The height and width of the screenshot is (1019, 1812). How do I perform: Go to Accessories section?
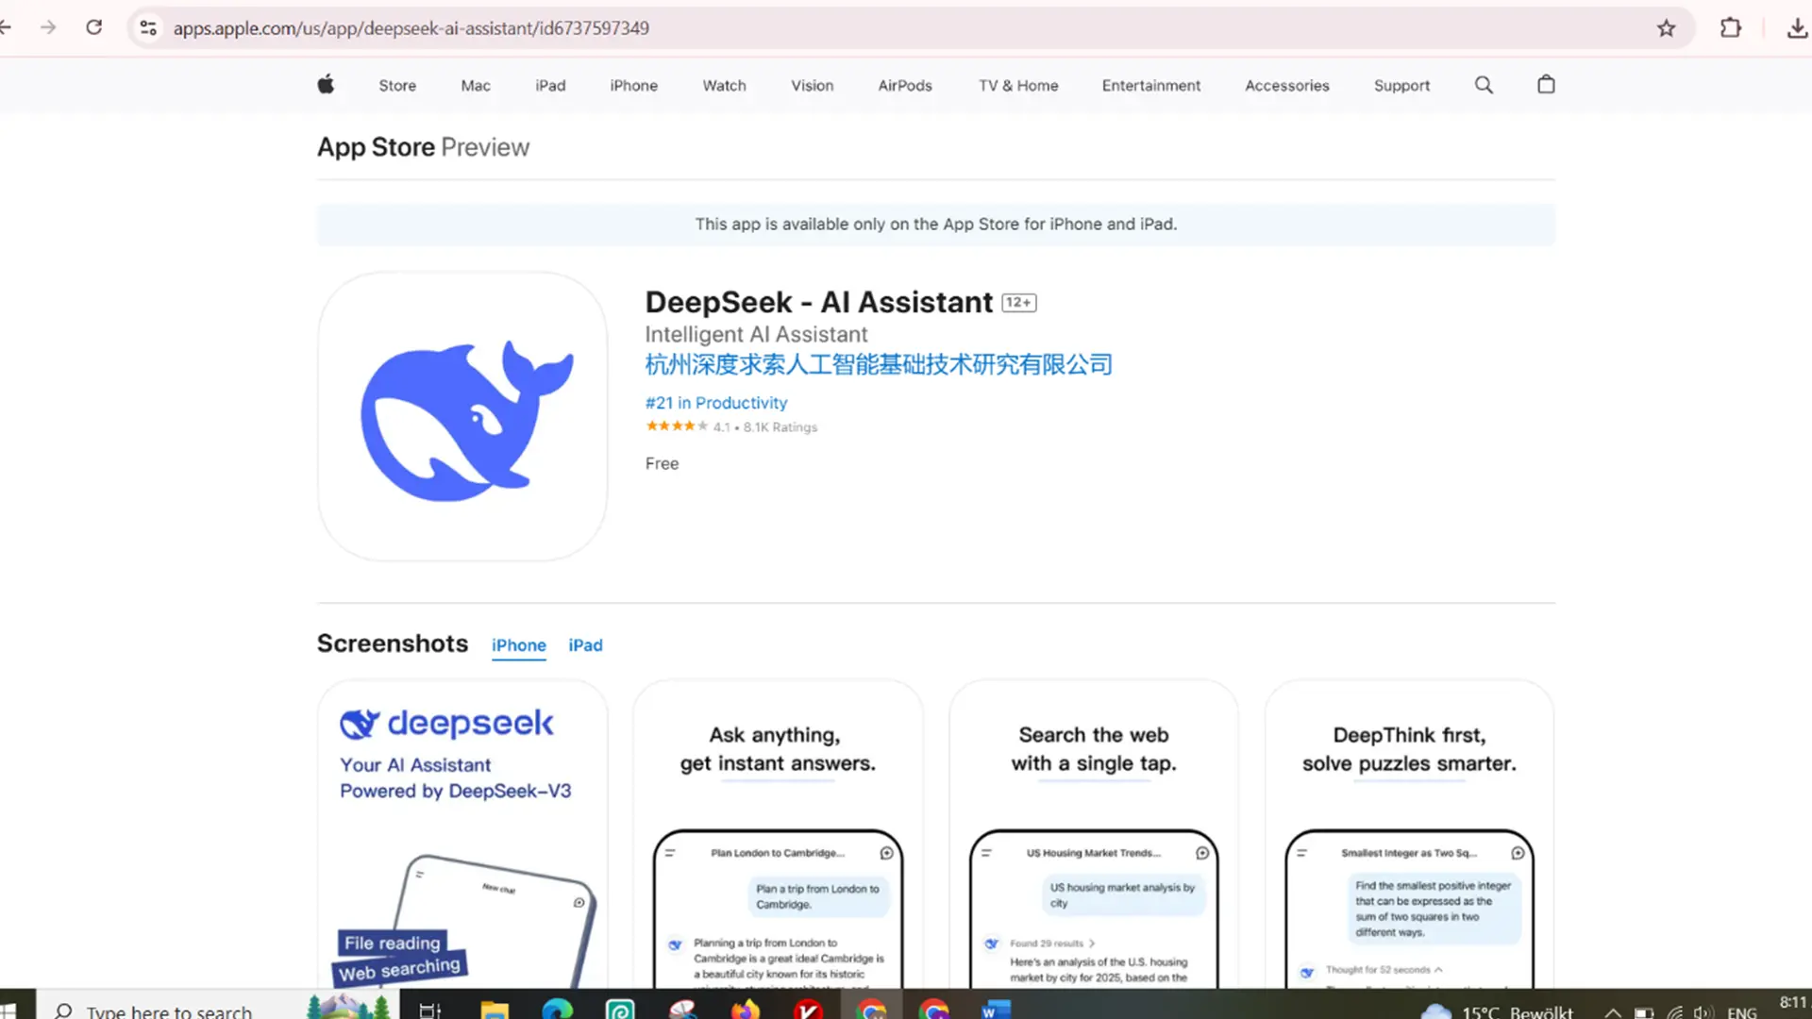(x=1287, y=85)
